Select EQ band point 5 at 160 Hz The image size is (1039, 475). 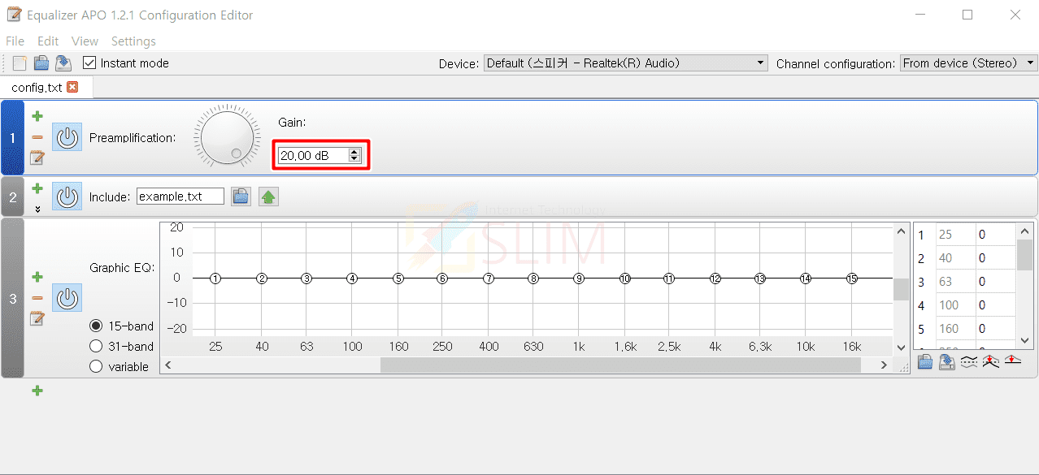coord(398,279)
